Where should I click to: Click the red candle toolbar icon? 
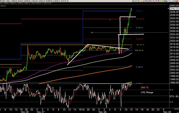(146, 1)
